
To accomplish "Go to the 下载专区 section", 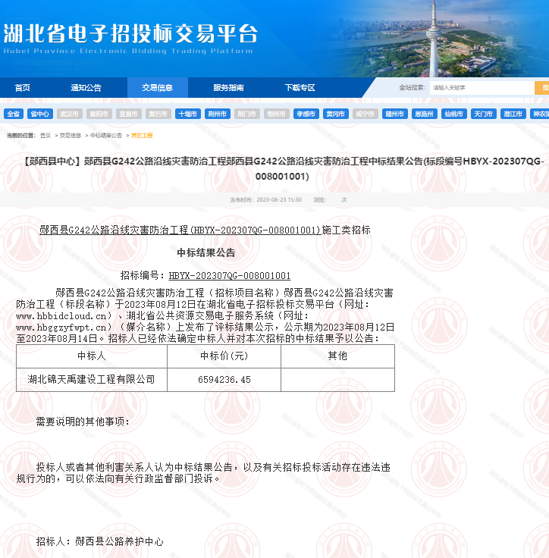I will (x=300, y=87).
